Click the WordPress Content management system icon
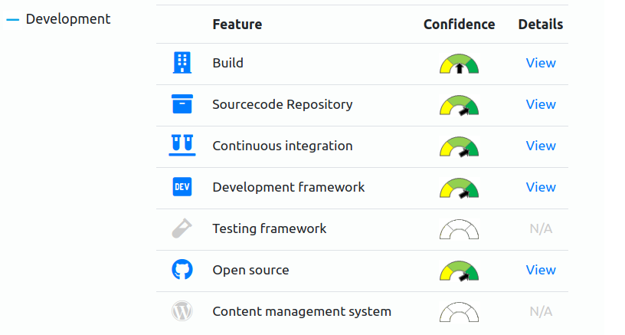This screenshot has height=335, width=625. click(182, 311)
